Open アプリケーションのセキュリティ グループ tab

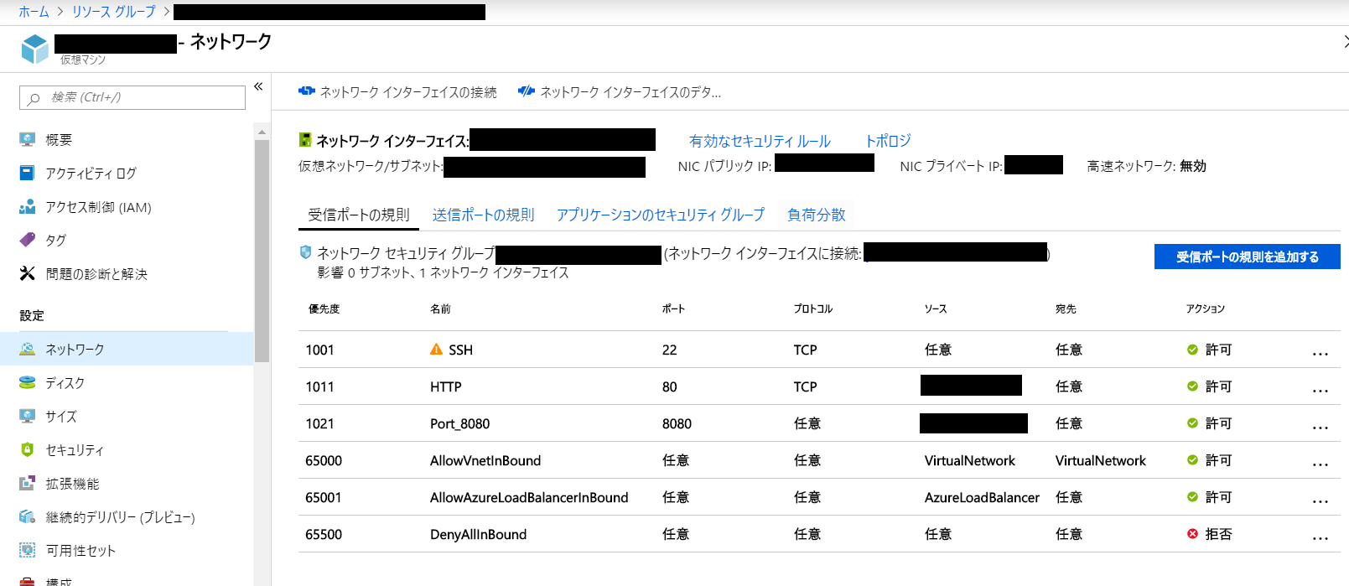661,215
